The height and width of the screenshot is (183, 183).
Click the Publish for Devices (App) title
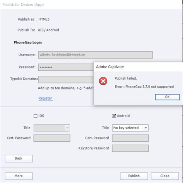[x=23, y=5]
